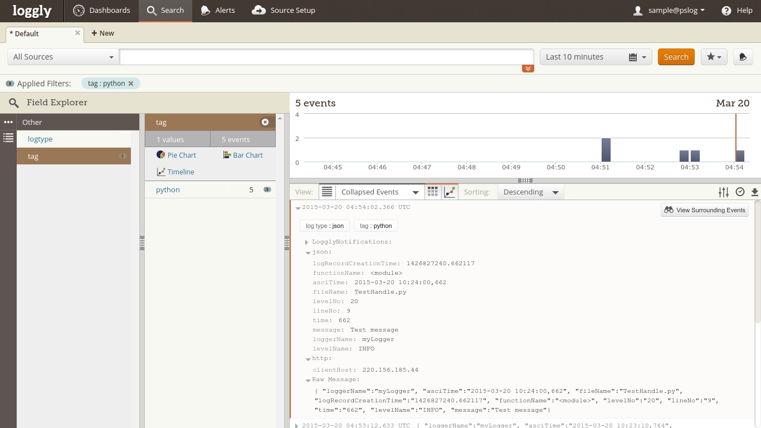The image size is (761, 428).
Task: Open the All Sources dropdown
Action: pos(63,57)
